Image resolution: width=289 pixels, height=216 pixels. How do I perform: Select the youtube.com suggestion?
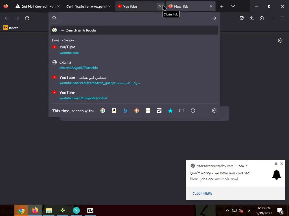click(x=134, y=50)
